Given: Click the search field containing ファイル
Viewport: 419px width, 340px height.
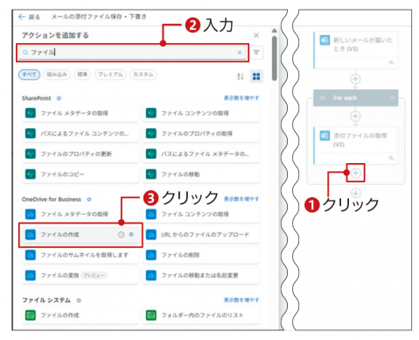Looking at the screenshot, I should pyautogui.click(x=132, y=53).
